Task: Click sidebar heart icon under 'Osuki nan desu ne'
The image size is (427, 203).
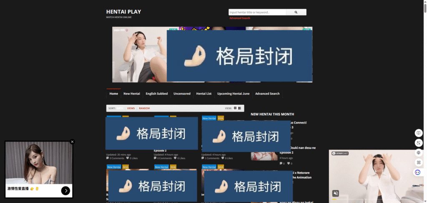Action: [x=289, y=163]
